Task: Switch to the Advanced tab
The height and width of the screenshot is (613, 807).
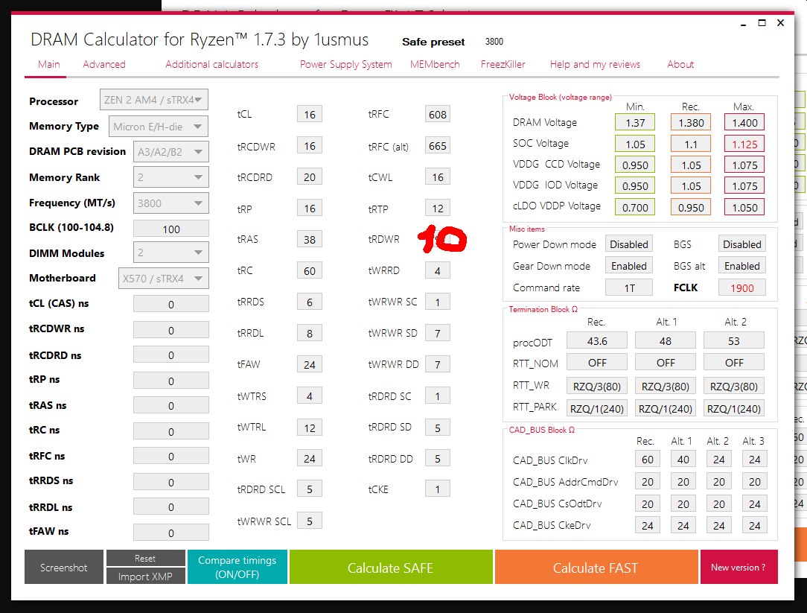Action: pos(104,64)
